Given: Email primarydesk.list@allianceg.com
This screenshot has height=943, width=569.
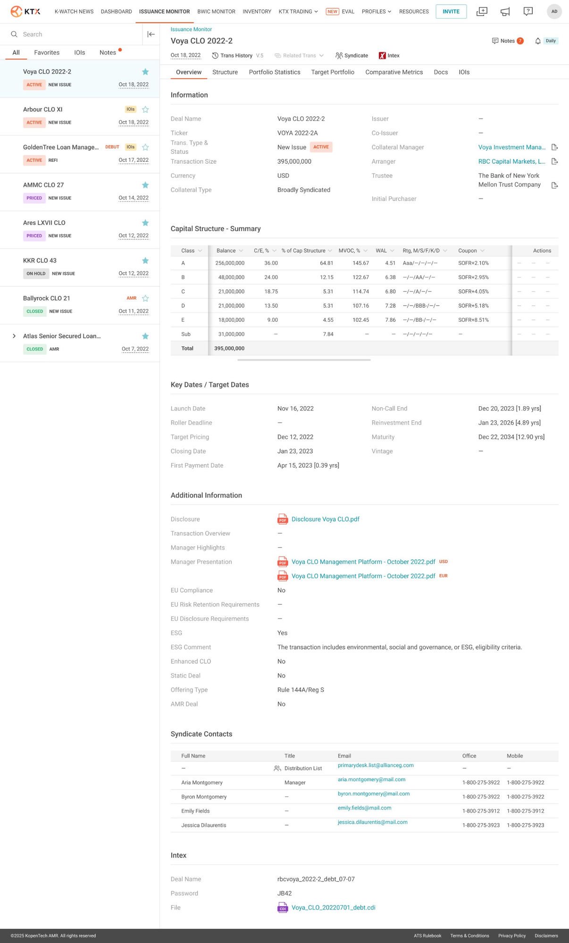Looking at the screenshot, I should point(376,765).
